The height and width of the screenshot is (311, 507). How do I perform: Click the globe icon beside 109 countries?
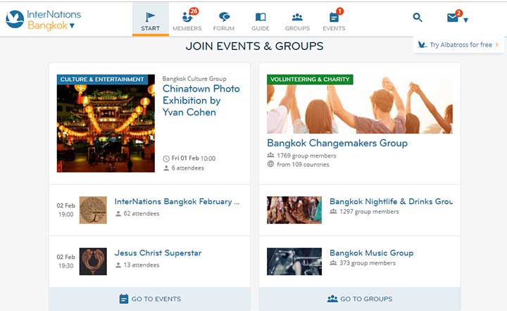tap(270, 164)
